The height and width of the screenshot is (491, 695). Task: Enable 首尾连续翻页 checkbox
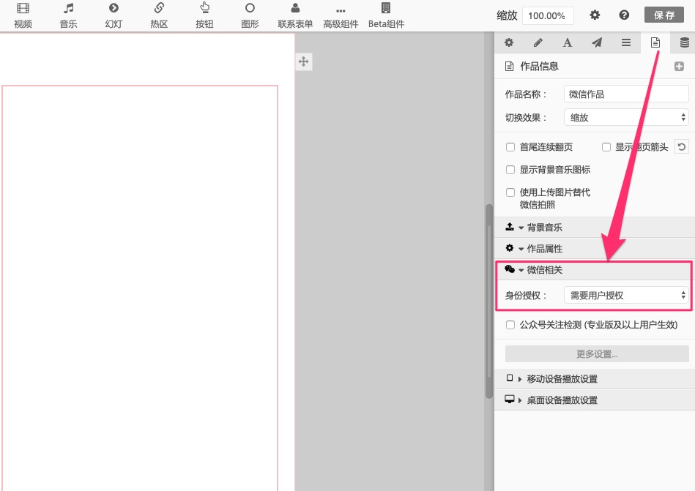pyautogui.click(x=510, y=147)
